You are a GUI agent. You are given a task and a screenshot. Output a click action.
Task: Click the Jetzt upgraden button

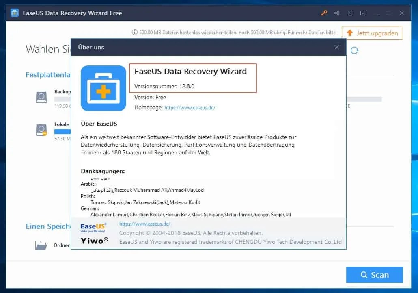pos(372,33)
